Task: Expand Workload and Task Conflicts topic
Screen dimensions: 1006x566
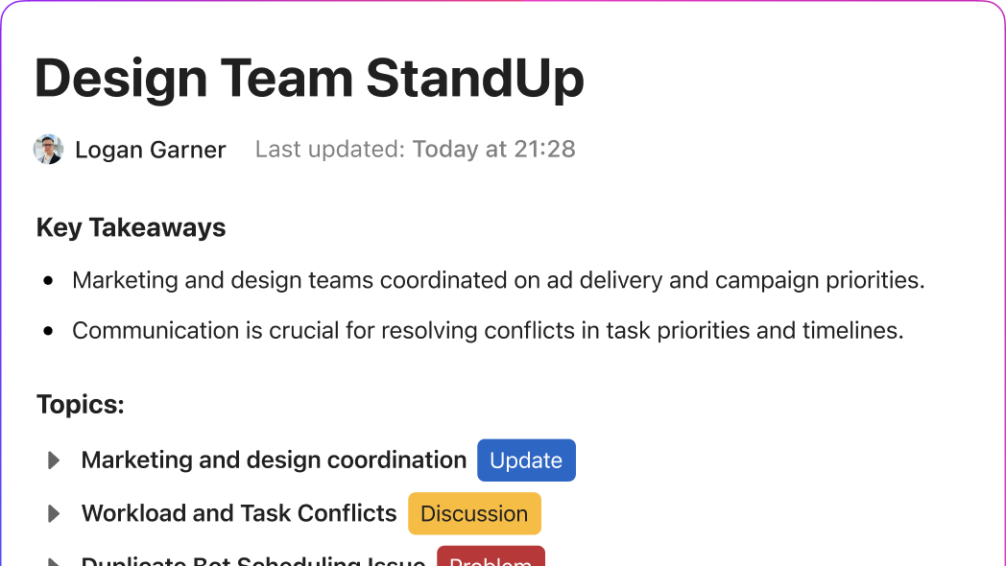Action: point(54,513)
